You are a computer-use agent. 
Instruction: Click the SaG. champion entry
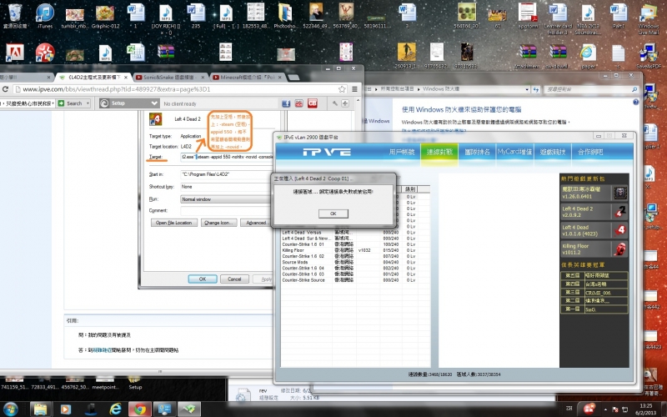[605, 309]
